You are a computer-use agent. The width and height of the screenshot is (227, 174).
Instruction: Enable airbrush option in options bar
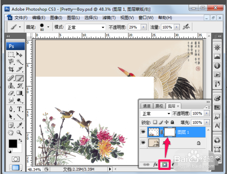click(186, 27)
